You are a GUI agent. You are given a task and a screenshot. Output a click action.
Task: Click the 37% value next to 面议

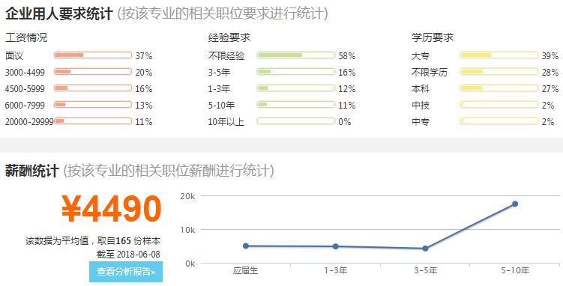[144, 56]
